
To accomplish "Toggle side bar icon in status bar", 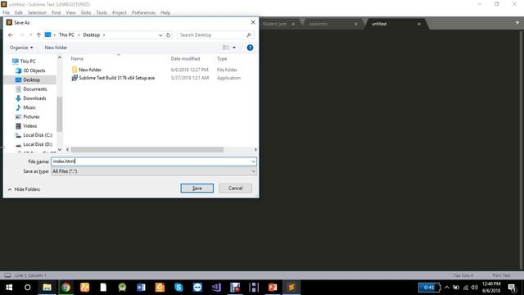I will [x=7, y=275].
